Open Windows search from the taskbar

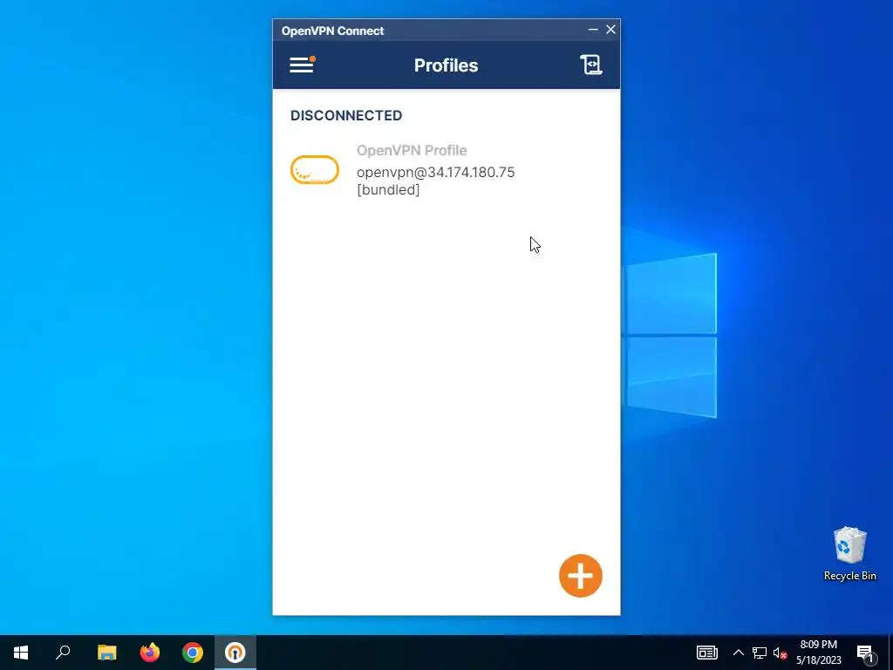(x=63, y=653)
